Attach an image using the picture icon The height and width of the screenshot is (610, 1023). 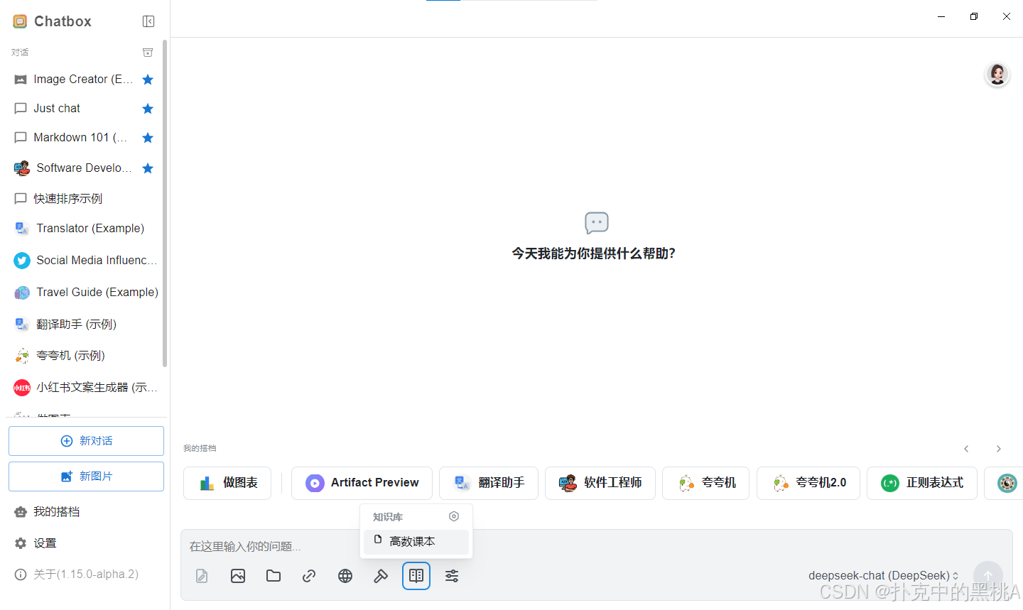click(x=238, y=576)
